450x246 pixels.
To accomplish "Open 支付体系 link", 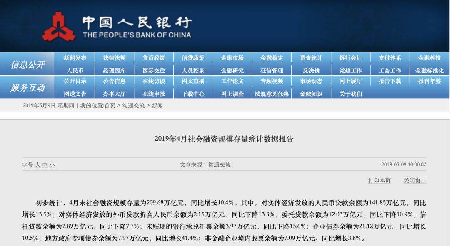I will (x=390, y=58).
